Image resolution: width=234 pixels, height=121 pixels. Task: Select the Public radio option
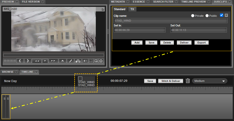pyautogui.click(x=207, y=16)
